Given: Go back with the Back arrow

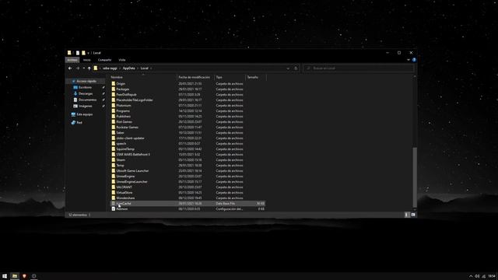Looking at the screenshot, I should pos(70,68).
